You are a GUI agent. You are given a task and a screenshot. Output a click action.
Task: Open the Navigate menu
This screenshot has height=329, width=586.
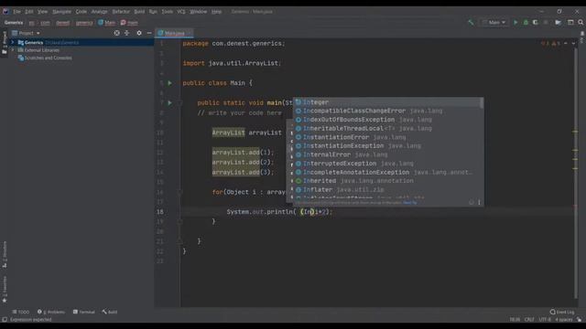click(61, 12)
